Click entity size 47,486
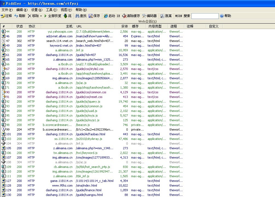This screenshot has height=197, width=275. click(123, 139)
